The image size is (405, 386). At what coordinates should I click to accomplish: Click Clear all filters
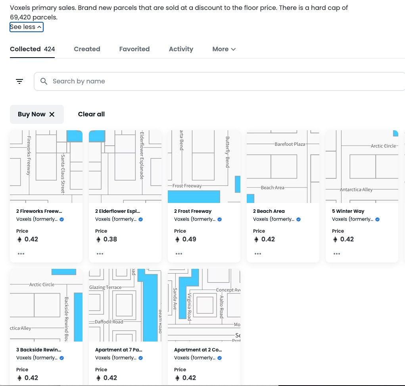[x=92, y=114]
